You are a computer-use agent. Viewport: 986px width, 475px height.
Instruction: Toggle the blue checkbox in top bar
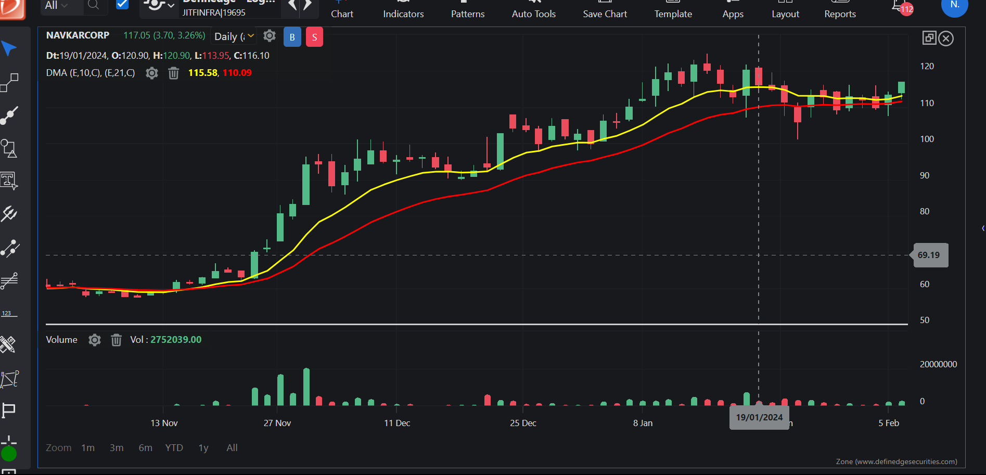point(122,5)
